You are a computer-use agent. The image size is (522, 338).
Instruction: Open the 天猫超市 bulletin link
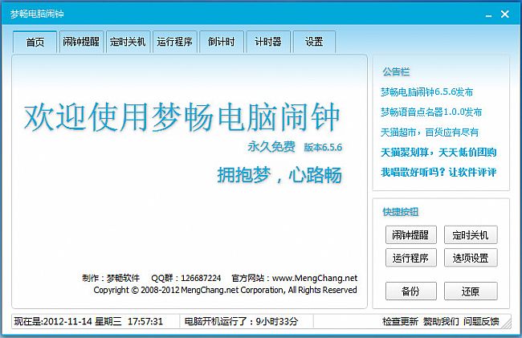coord(428,132)
